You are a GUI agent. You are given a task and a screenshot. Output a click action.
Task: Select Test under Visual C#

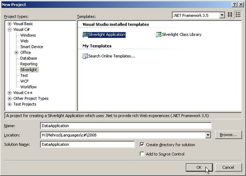click(x=24, y=75)
